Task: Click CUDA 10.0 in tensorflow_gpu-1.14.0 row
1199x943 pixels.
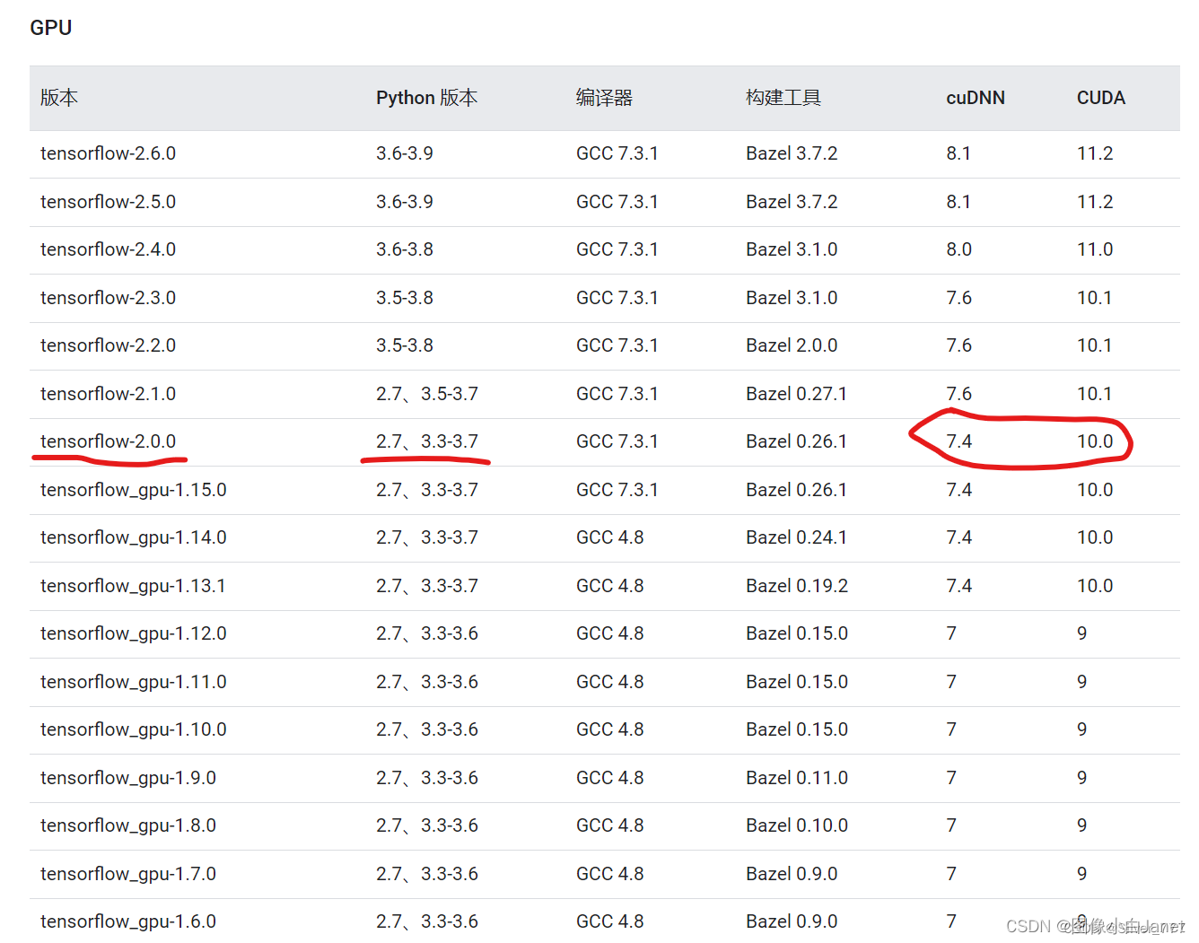Action: (x=1095, y=537)
